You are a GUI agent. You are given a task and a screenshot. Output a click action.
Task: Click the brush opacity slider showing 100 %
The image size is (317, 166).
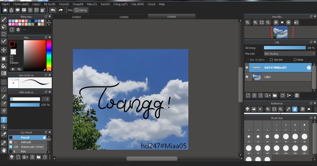tap(25, 105)
